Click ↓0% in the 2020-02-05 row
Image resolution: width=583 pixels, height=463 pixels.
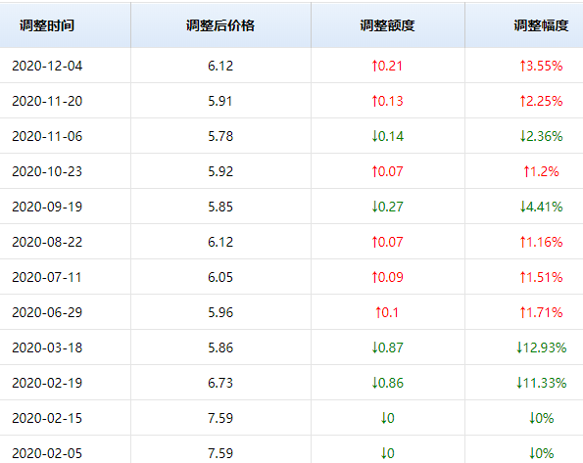pyautogui.click(x=541, y=453)
